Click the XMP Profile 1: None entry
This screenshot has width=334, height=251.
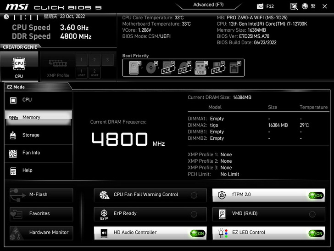click(210, 154)
